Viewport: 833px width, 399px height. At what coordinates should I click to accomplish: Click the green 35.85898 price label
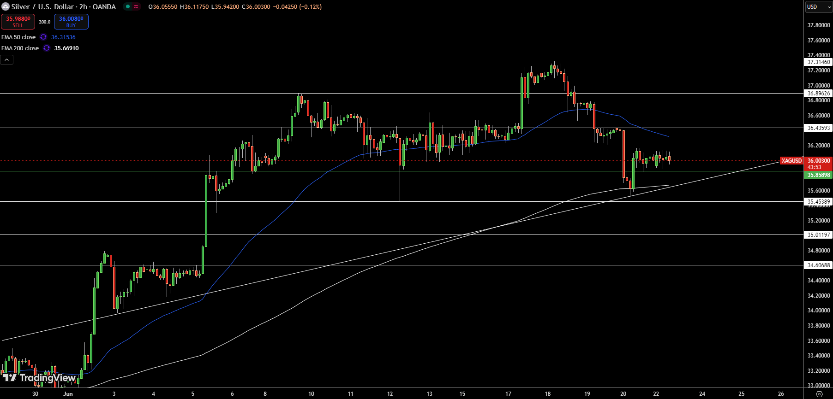point(818,175)
